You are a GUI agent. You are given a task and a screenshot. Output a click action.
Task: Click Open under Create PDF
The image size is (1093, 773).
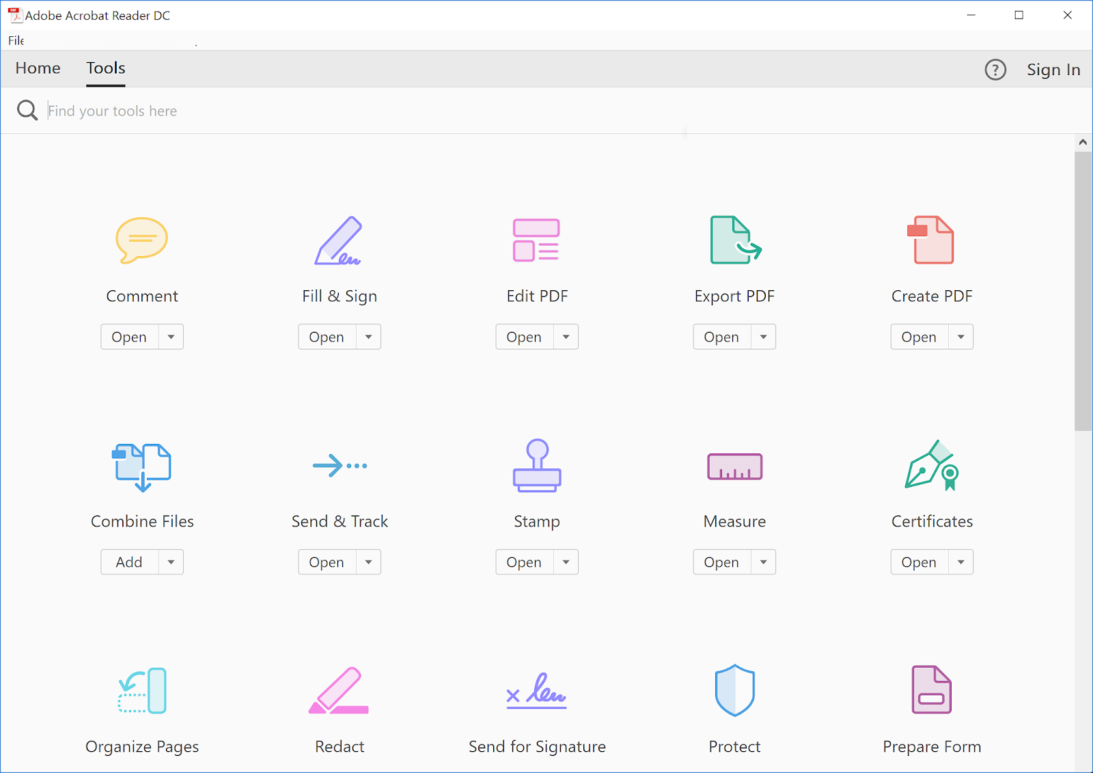[x=919, y=337]
